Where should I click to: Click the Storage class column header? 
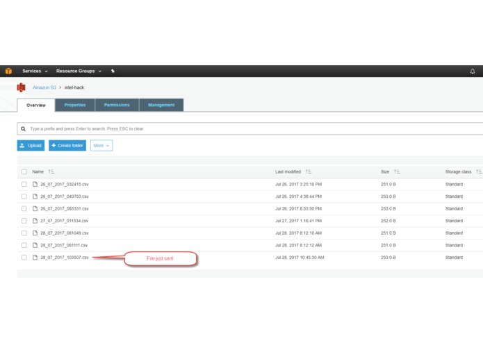(458, 171)
